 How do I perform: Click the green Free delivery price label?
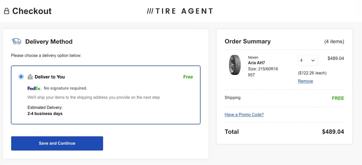188,77
